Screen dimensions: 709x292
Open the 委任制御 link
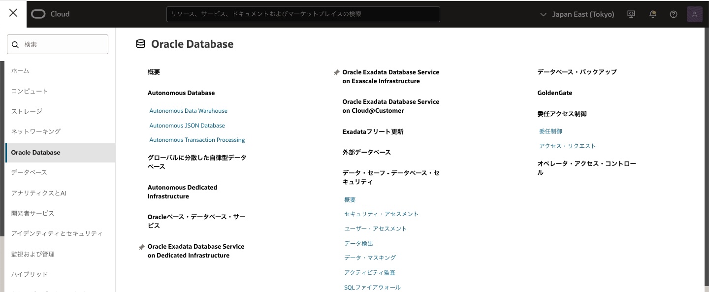pos(550,131)
